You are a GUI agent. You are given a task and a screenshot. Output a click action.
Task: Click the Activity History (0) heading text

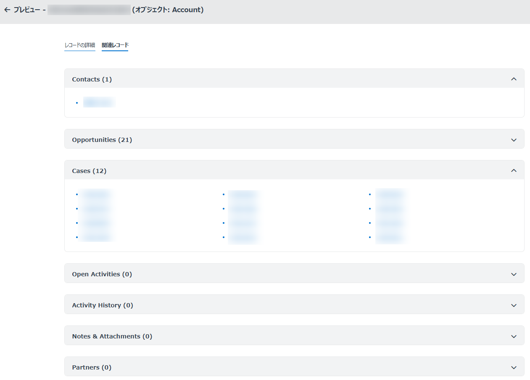pos(102,305)
